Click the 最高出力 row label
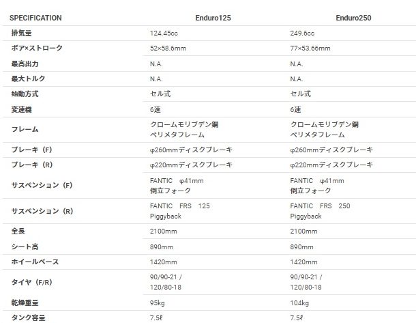The height and width of the screenshot is (323, 416). pos(25,64)
